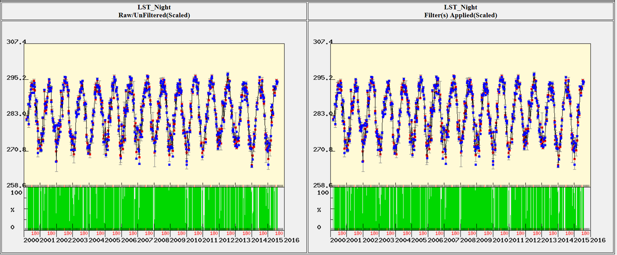Select year 2008 on the Raw chart axis
The width and height of the screenshot is (617, 255).
coord(162,240)
